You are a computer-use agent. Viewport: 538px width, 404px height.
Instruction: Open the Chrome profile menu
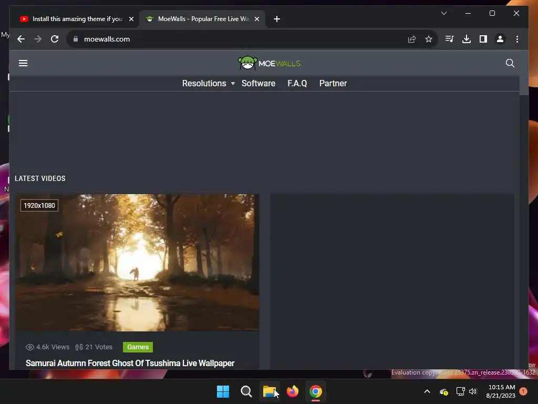pyautogui.click(x=500, y=39)
